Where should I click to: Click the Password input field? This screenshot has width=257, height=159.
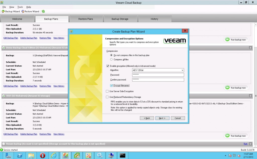tap(158, 75)
